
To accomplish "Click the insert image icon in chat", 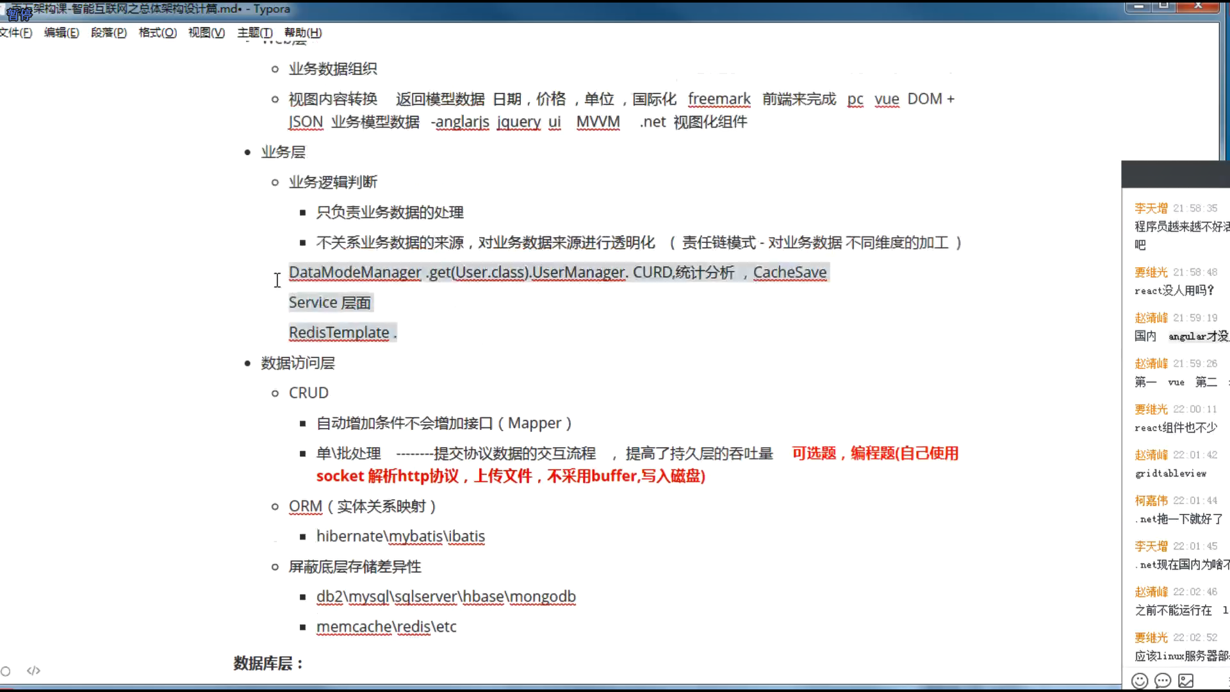I will [x=1186, y=680].
